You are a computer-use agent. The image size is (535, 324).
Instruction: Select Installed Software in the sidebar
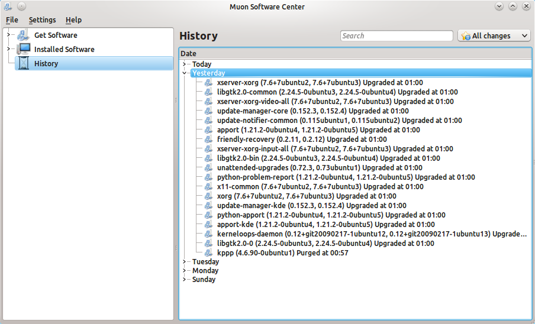[x=64, y=50]
